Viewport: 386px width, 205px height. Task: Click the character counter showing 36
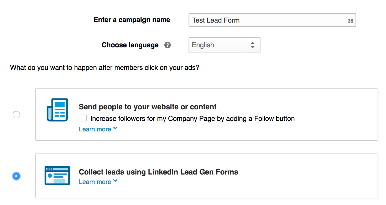pyautogui.click(x=350, y=20)
